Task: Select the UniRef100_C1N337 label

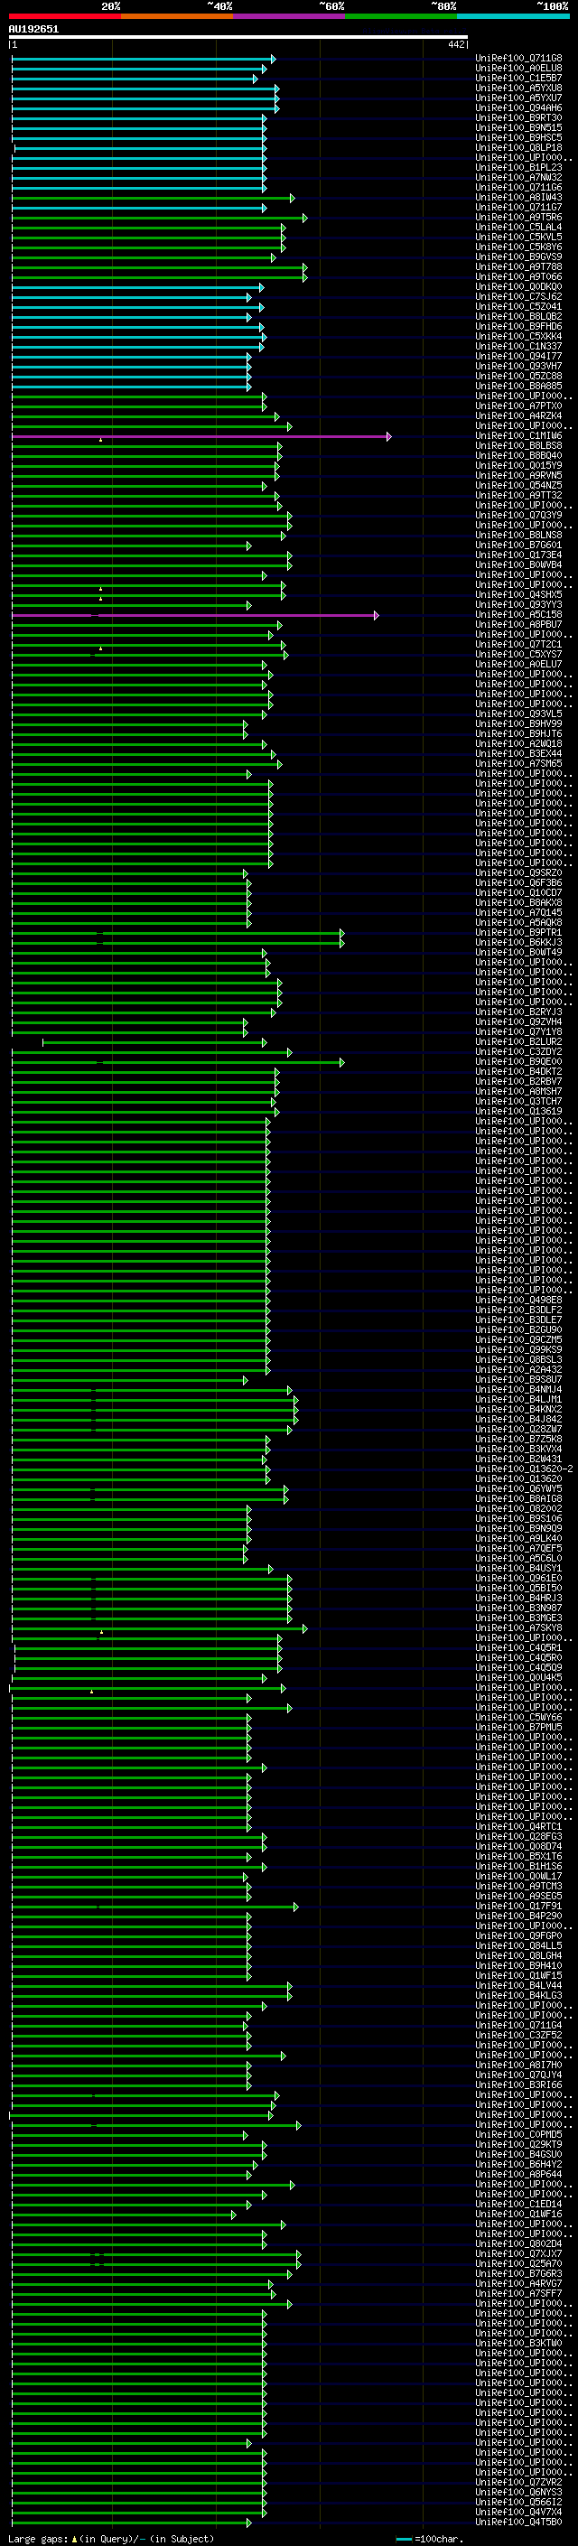Action: coord(518,347)
